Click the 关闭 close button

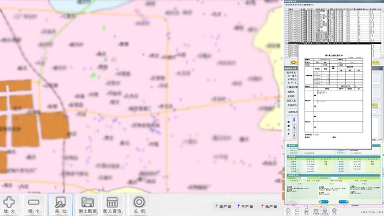click(x=139, y=204)
